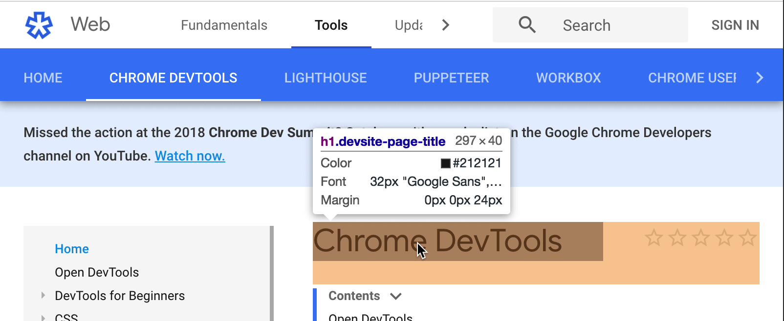Viewport: 784px width, 321px height.
Task: Switch to the LIGHTHOUSE tab
Action: (x=326, y=78)
